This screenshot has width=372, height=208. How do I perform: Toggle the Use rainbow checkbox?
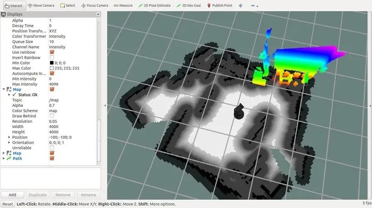(x=52, y=52)
